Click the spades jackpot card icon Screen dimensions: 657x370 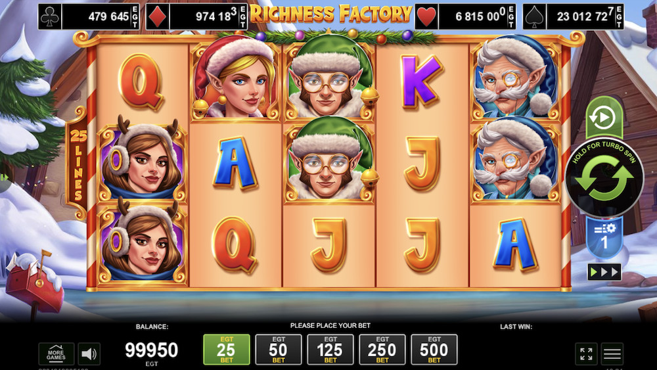click(x=535, y=17)
